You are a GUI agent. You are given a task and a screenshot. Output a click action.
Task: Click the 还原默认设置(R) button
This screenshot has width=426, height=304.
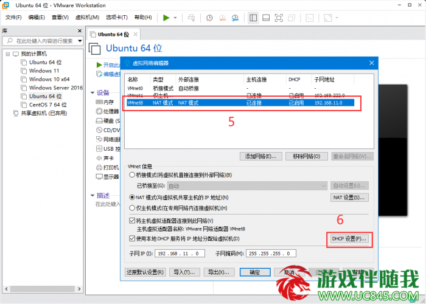(x=145, y=272)
